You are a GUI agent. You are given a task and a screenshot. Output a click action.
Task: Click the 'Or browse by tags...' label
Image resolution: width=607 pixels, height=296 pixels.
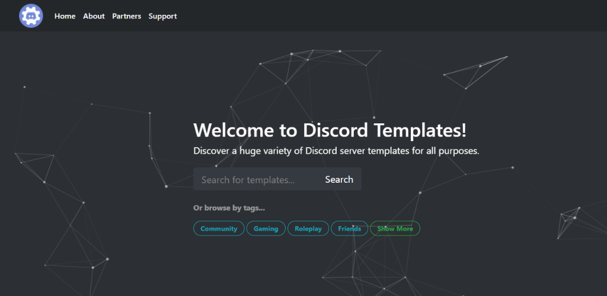pos(229,208)
